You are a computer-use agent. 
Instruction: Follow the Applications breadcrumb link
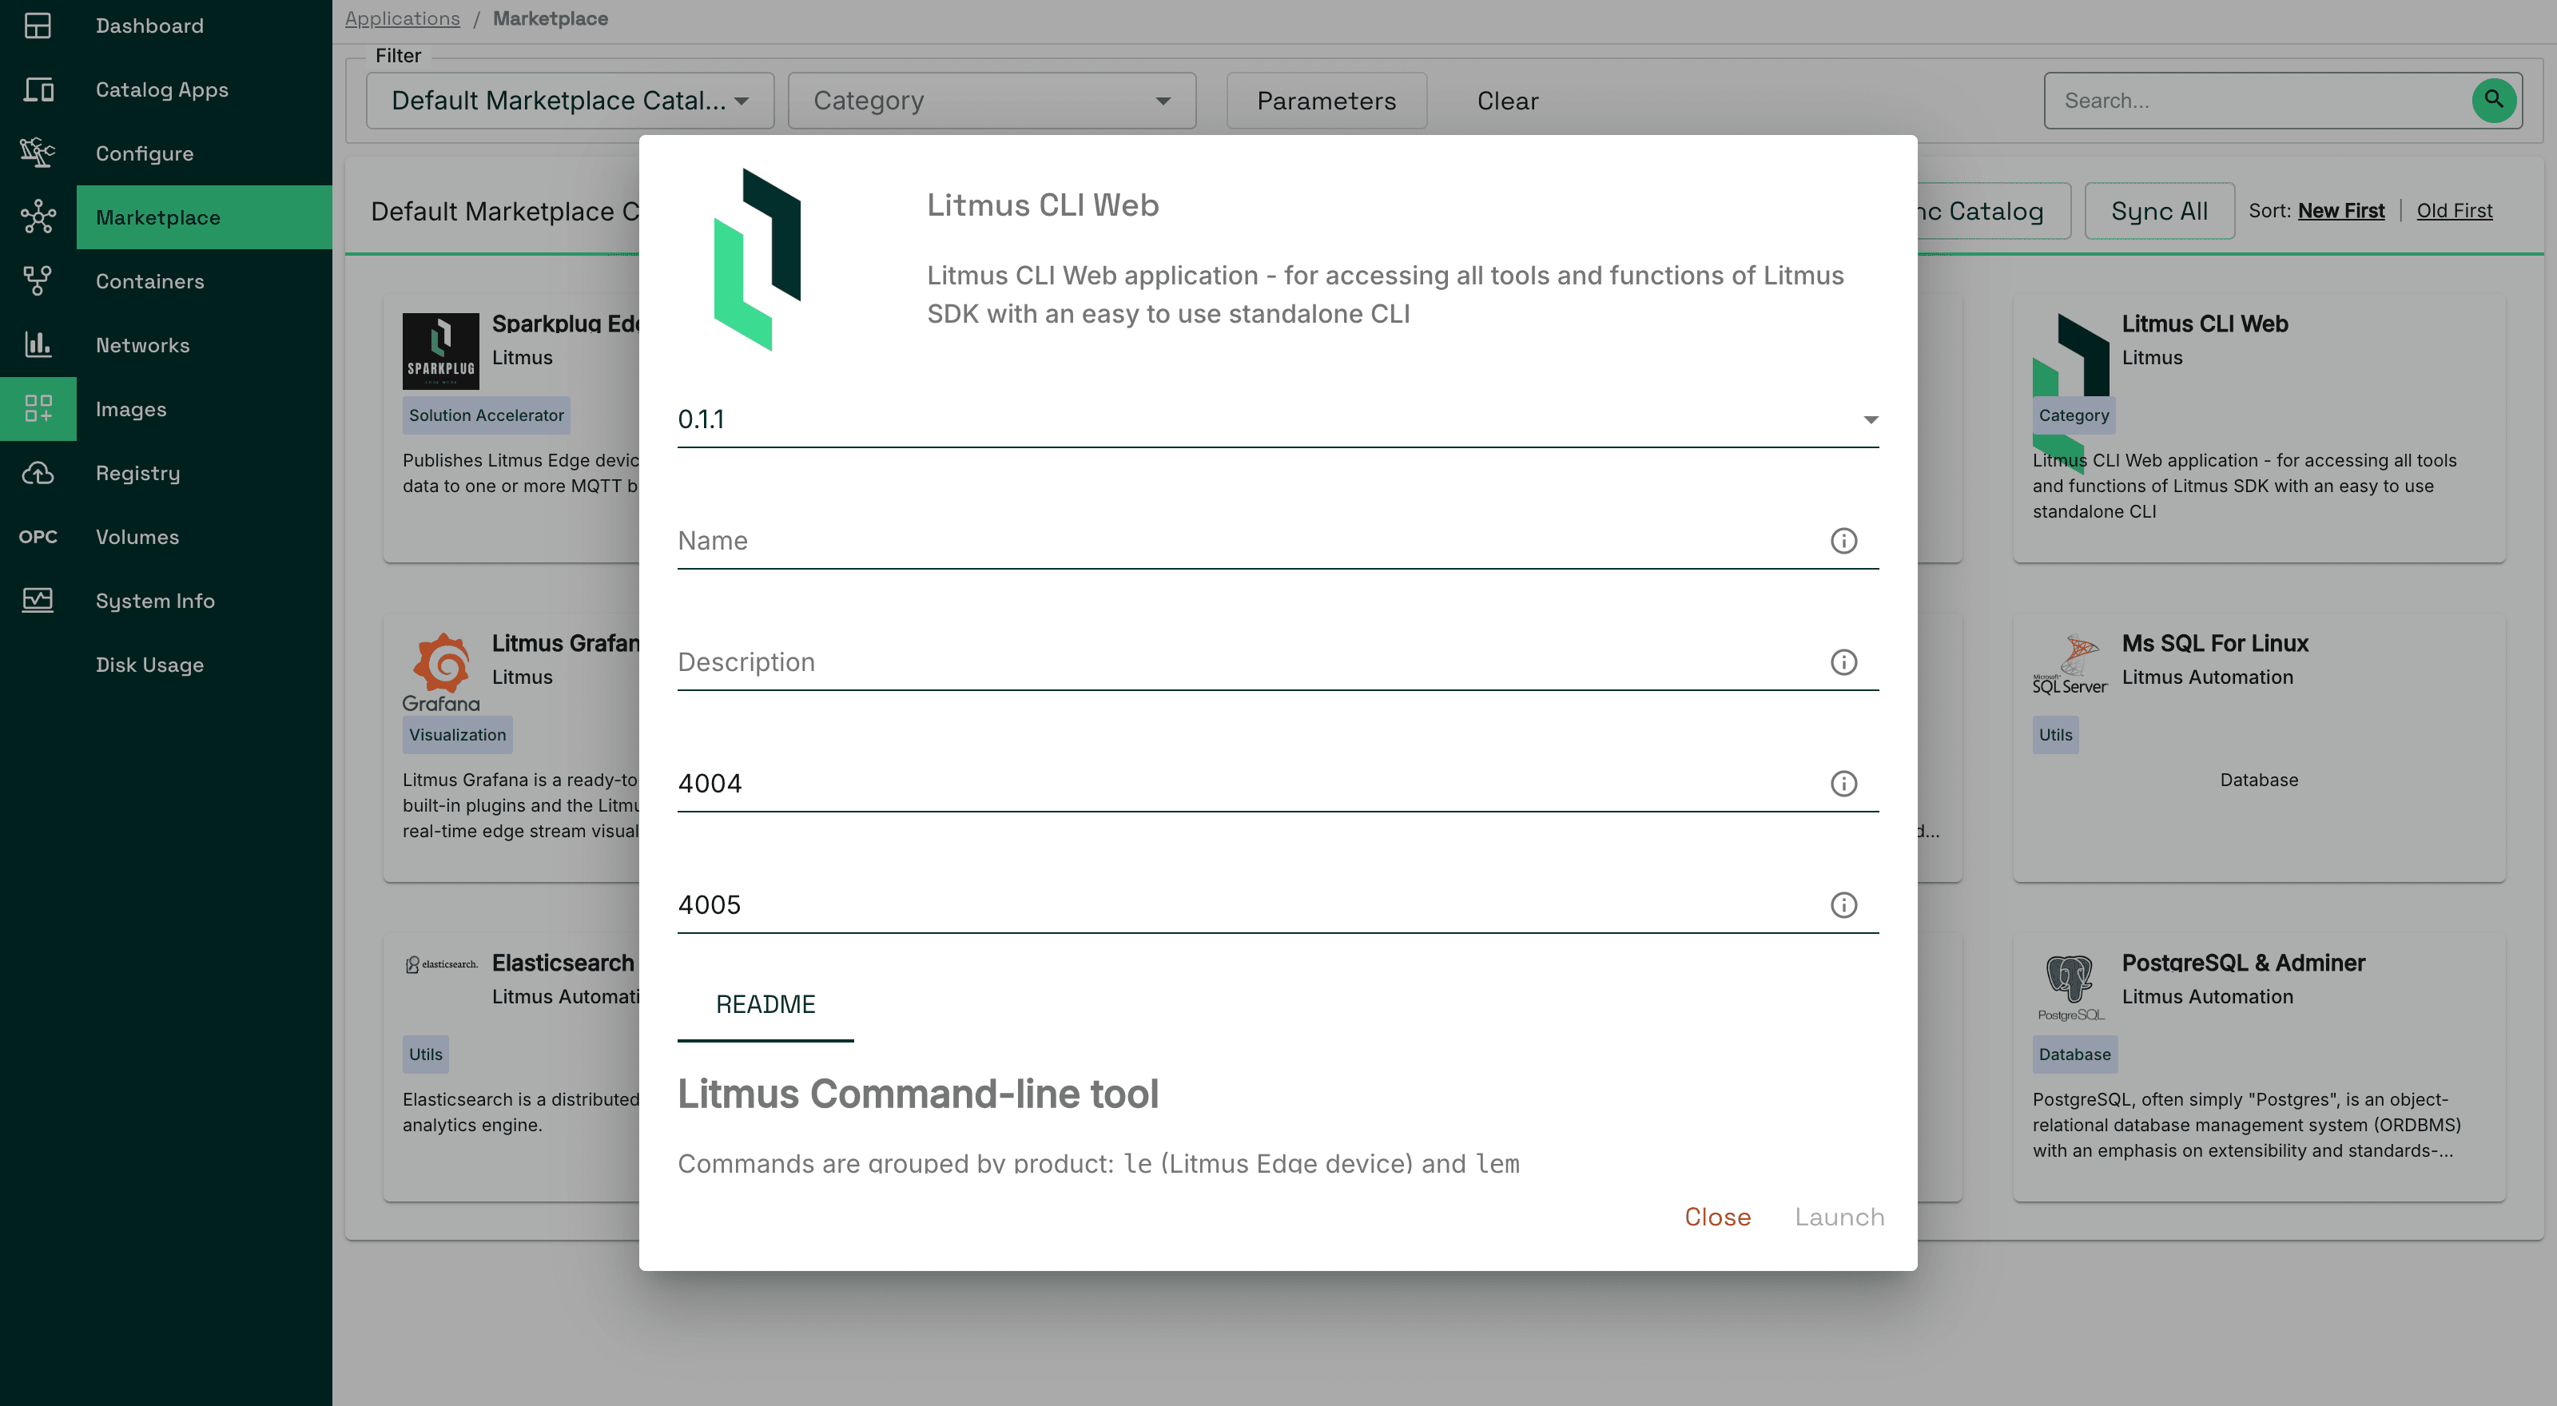(x=402, y=18)
